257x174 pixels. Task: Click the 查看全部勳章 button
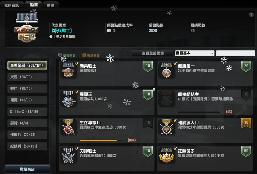[x=153, y=53]
